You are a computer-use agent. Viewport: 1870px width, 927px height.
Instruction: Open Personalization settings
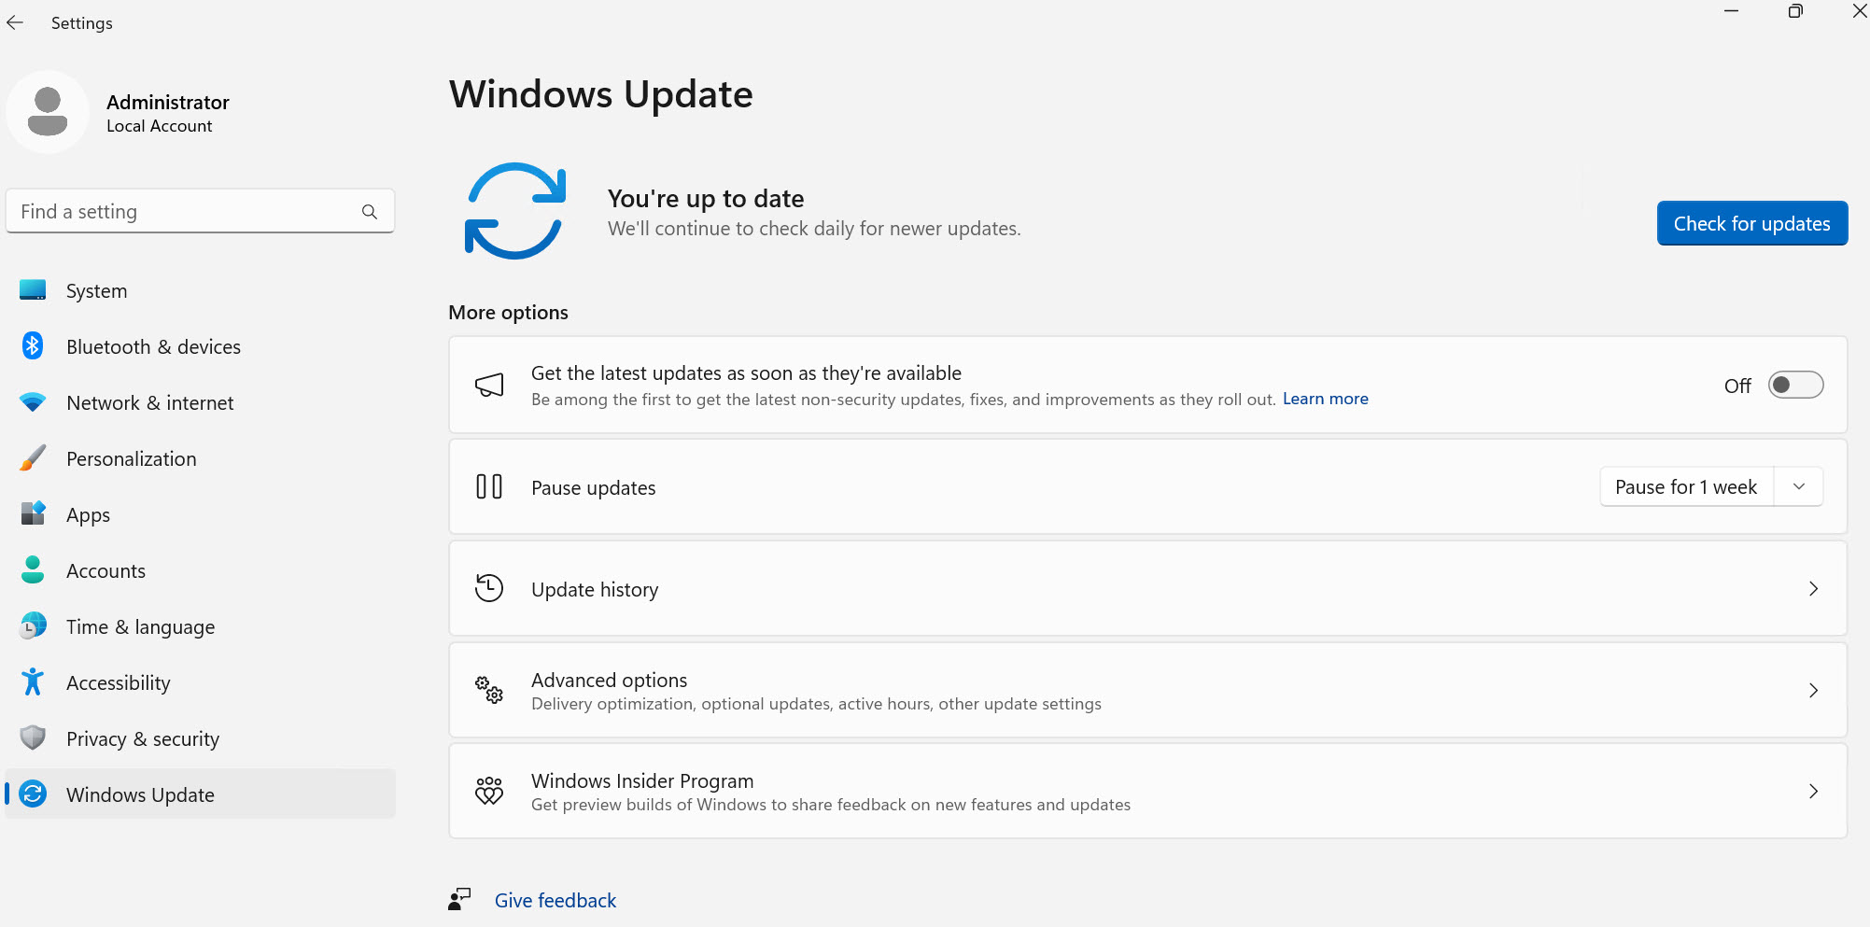pyautogui.click(x=201, y=459)
